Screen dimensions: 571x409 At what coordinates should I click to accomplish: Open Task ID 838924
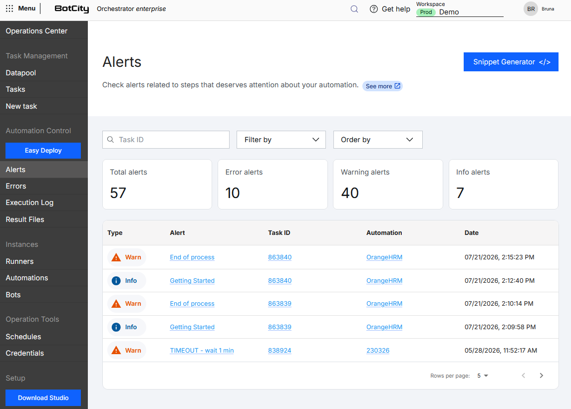tap(280, 351)
